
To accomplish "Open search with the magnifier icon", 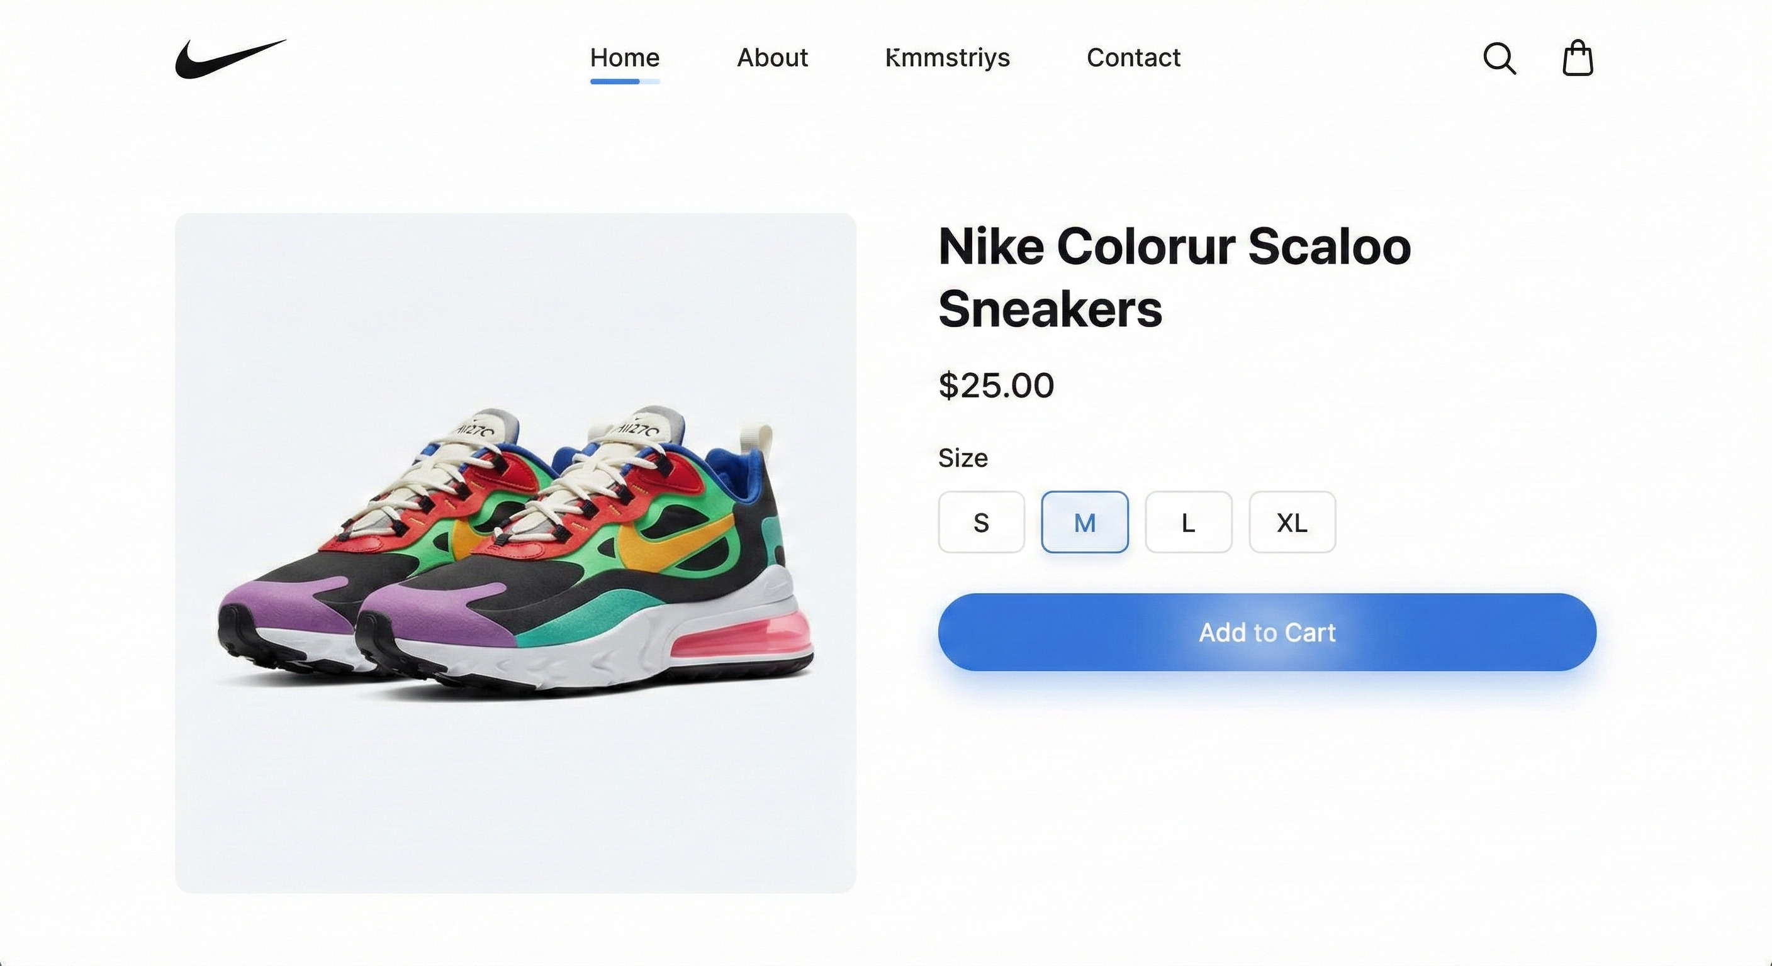I will pos(1499,58).
